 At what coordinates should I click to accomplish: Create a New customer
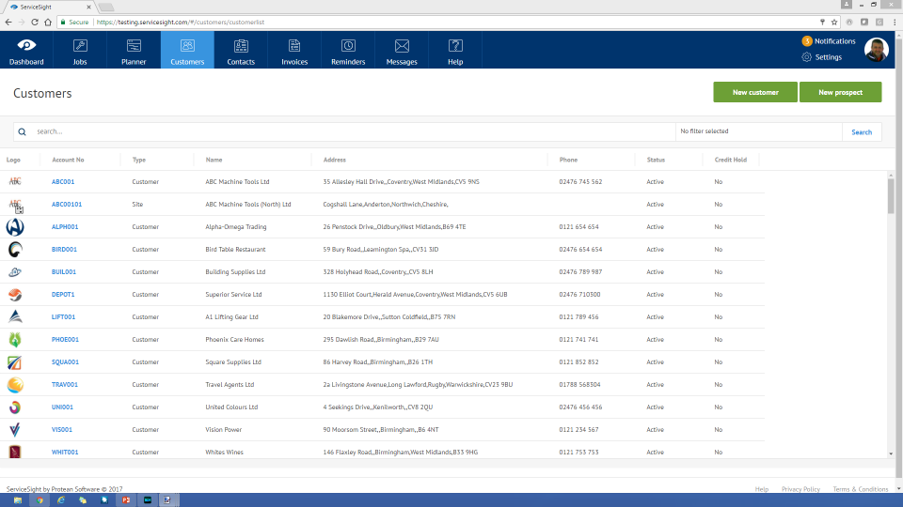755,92
